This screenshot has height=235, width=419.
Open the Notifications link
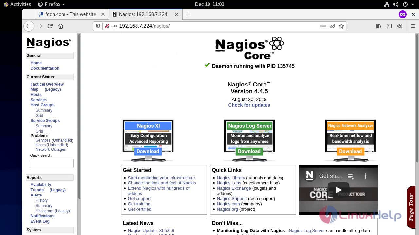[x=43, y=216]
